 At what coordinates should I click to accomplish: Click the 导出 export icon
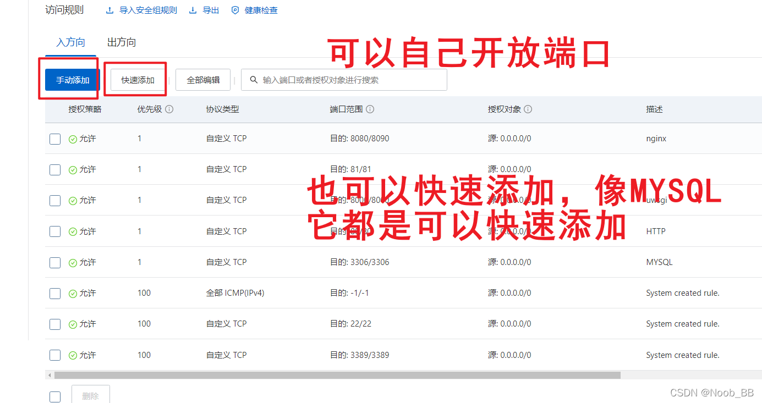coord(192,10)
